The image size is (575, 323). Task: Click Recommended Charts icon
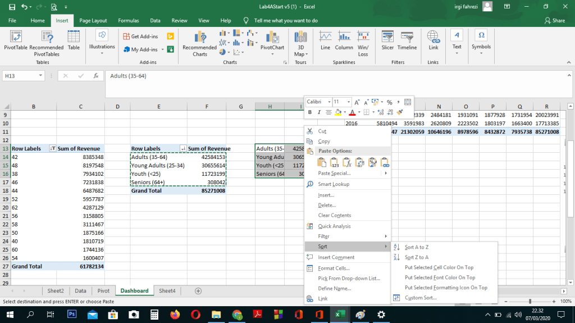[199, 43]
